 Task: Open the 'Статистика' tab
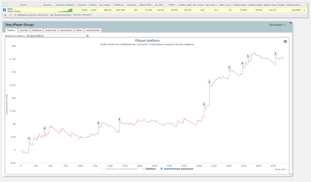[x=51, y=30]
